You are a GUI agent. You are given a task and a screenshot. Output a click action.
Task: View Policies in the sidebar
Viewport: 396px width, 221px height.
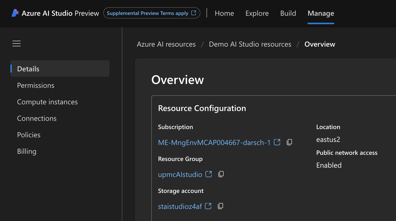pyautogui.click(x=29, y=135)
